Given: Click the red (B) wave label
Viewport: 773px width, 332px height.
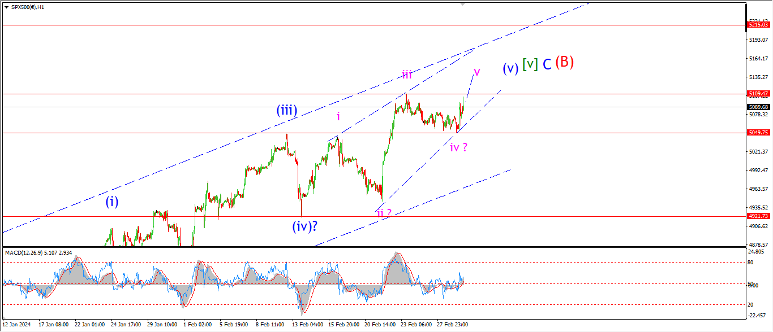Looking at the screenshot, I should coord(564,62).
